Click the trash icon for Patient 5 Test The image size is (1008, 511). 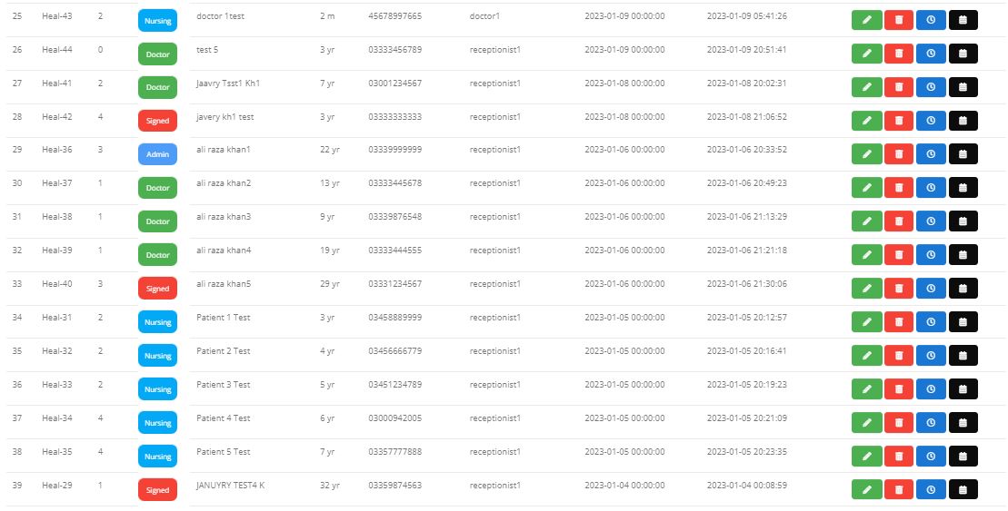pos(899,457)
